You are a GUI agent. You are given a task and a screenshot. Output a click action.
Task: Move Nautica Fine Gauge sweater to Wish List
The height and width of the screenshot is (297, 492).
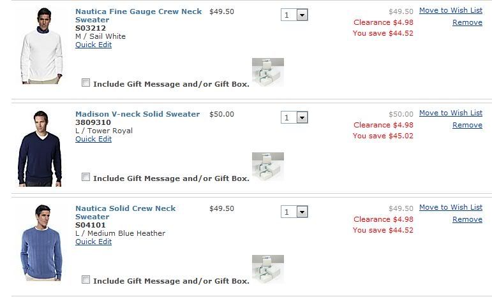coord(451,10)
